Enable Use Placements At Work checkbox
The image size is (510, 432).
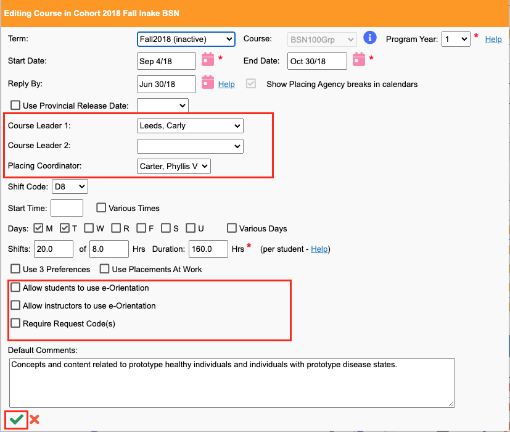(x=104, y=269)
